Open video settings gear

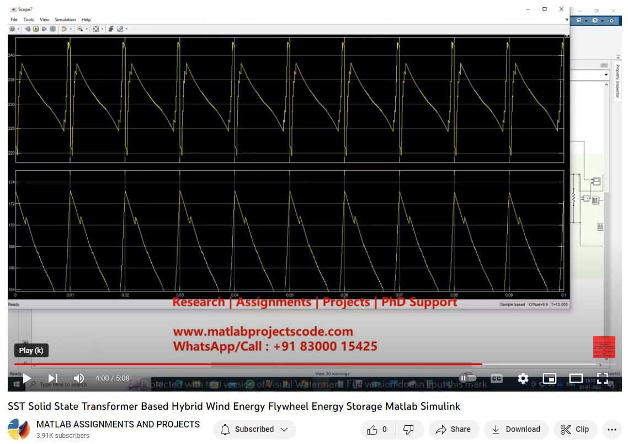pyautogui.click(x=523, y=378)
